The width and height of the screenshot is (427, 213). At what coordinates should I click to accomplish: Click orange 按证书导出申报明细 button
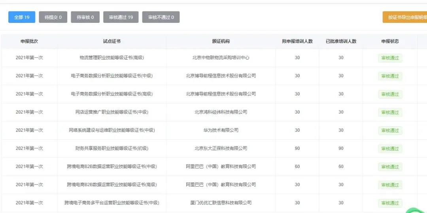[x=405, y=17]
